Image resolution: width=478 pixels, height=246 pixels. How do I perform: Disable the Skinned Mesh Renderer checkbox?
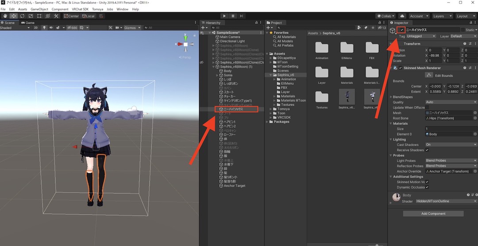click(400, 68)
